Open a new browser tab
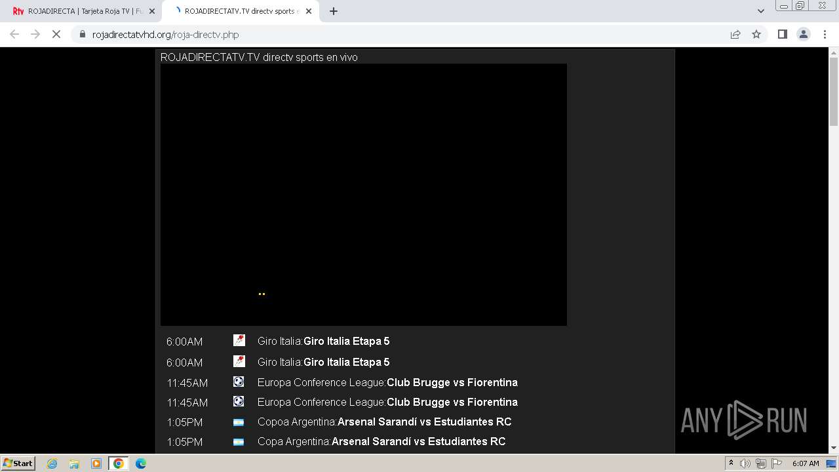Screen dimensions: 839x472 point(334,11)
